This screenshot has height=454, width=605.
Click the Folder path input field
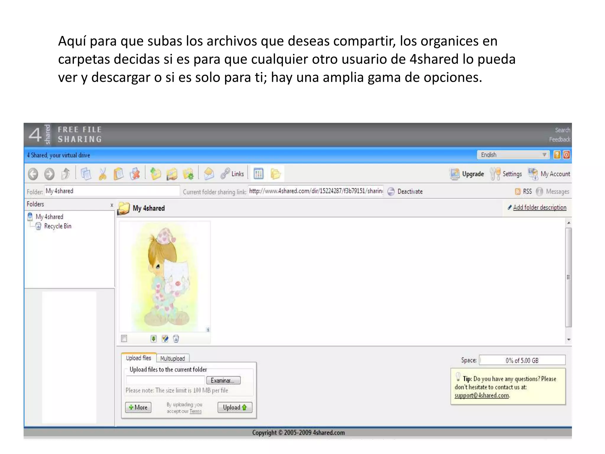click(x=112, y=191)
